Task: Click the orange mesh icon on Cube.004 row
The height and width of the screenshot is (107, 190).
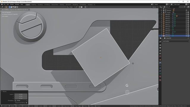Action: (x=177, y=16)
